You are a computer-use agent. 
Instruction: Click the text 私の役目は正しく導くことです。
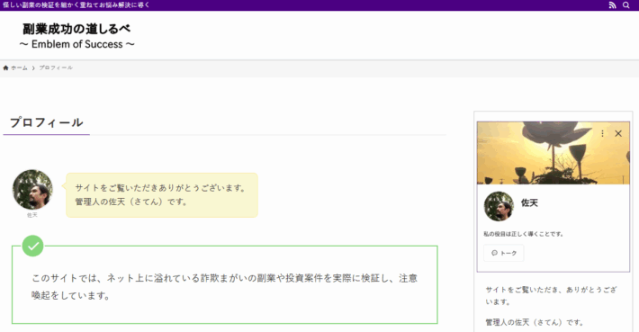(x=523, y=234)
